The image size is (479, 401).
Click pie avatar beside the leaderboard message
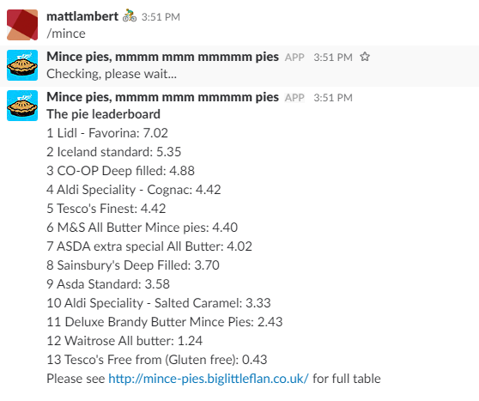point(22,106)
